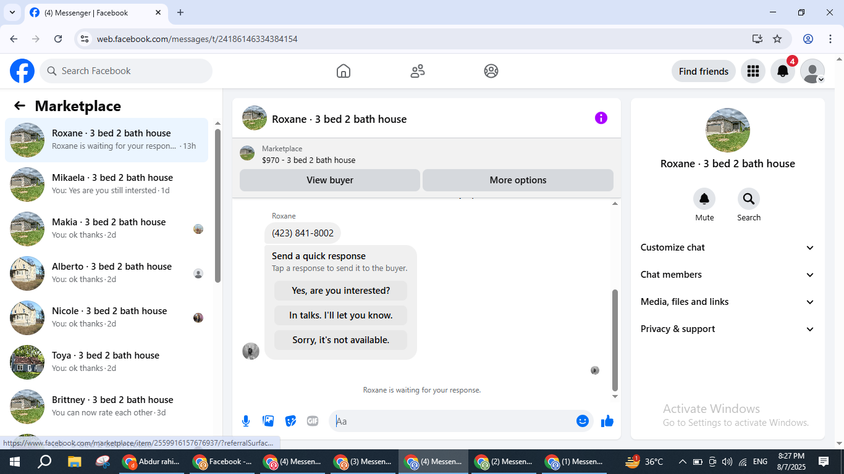Image resolution: width=844 pixels, height=474 pixels.
Task: Click the Search Facebook field
Action: tap(126, 71)
